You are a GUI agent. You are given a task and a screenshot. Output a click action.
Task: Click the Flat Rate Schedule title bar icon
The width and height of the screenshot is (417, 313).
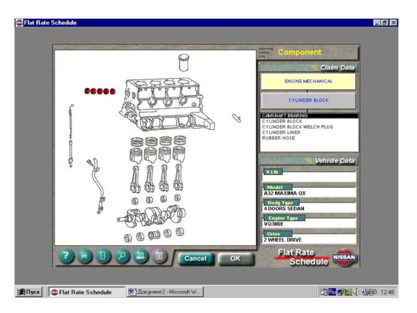[x=19, y=22]
